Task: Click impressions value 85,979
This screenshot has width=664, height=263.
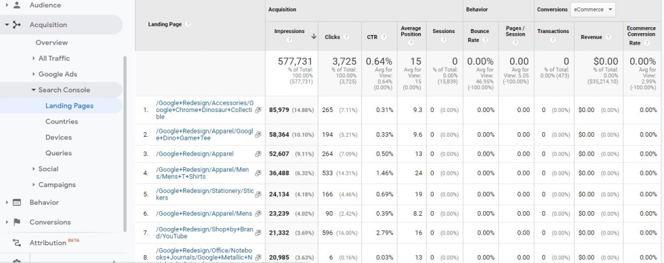Action: click(x=279, y=110)
